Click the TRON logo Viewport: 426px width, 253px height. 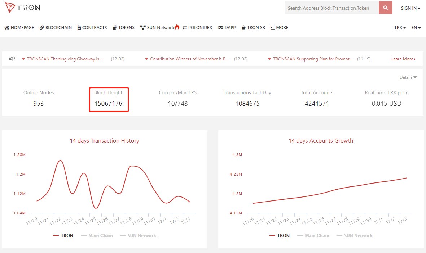[23, 8]
